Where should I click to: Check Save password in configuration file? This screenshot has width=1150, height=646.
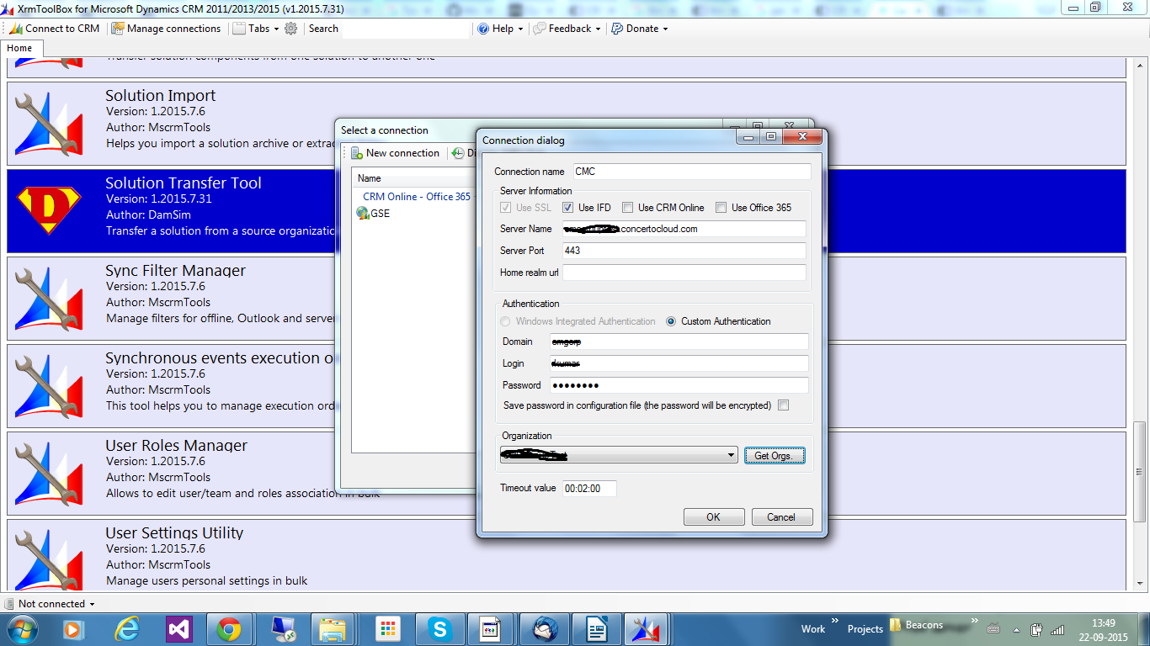click(x=783, y=405)
